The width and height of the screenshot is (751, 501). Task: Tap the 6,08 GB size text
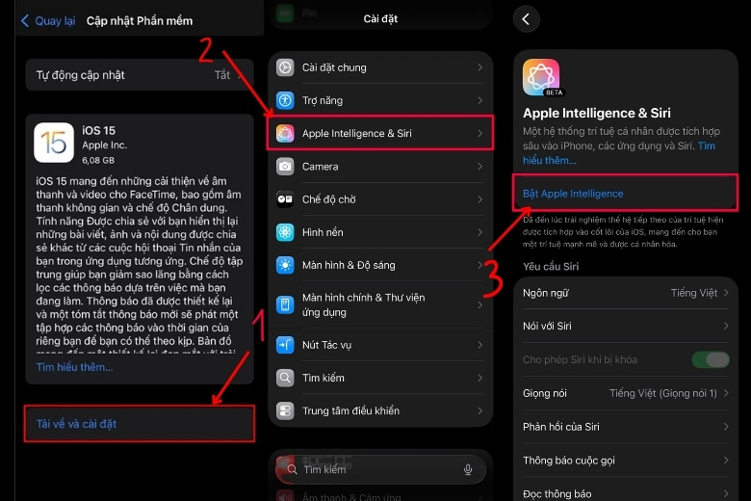pyautogui.click(x=98, y=160)
